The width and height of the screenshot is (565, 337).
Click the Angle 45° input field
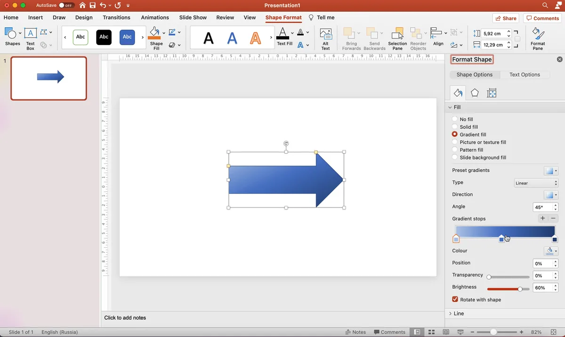pyautogui.click(x=542, y=207)
